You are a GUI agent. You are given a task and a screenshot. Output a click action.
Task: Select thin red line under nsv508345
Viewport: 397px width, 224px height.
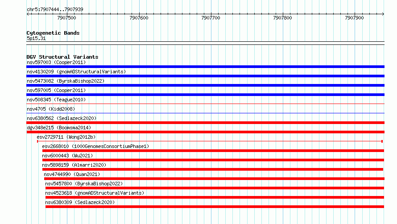click(x=205, y=104)
